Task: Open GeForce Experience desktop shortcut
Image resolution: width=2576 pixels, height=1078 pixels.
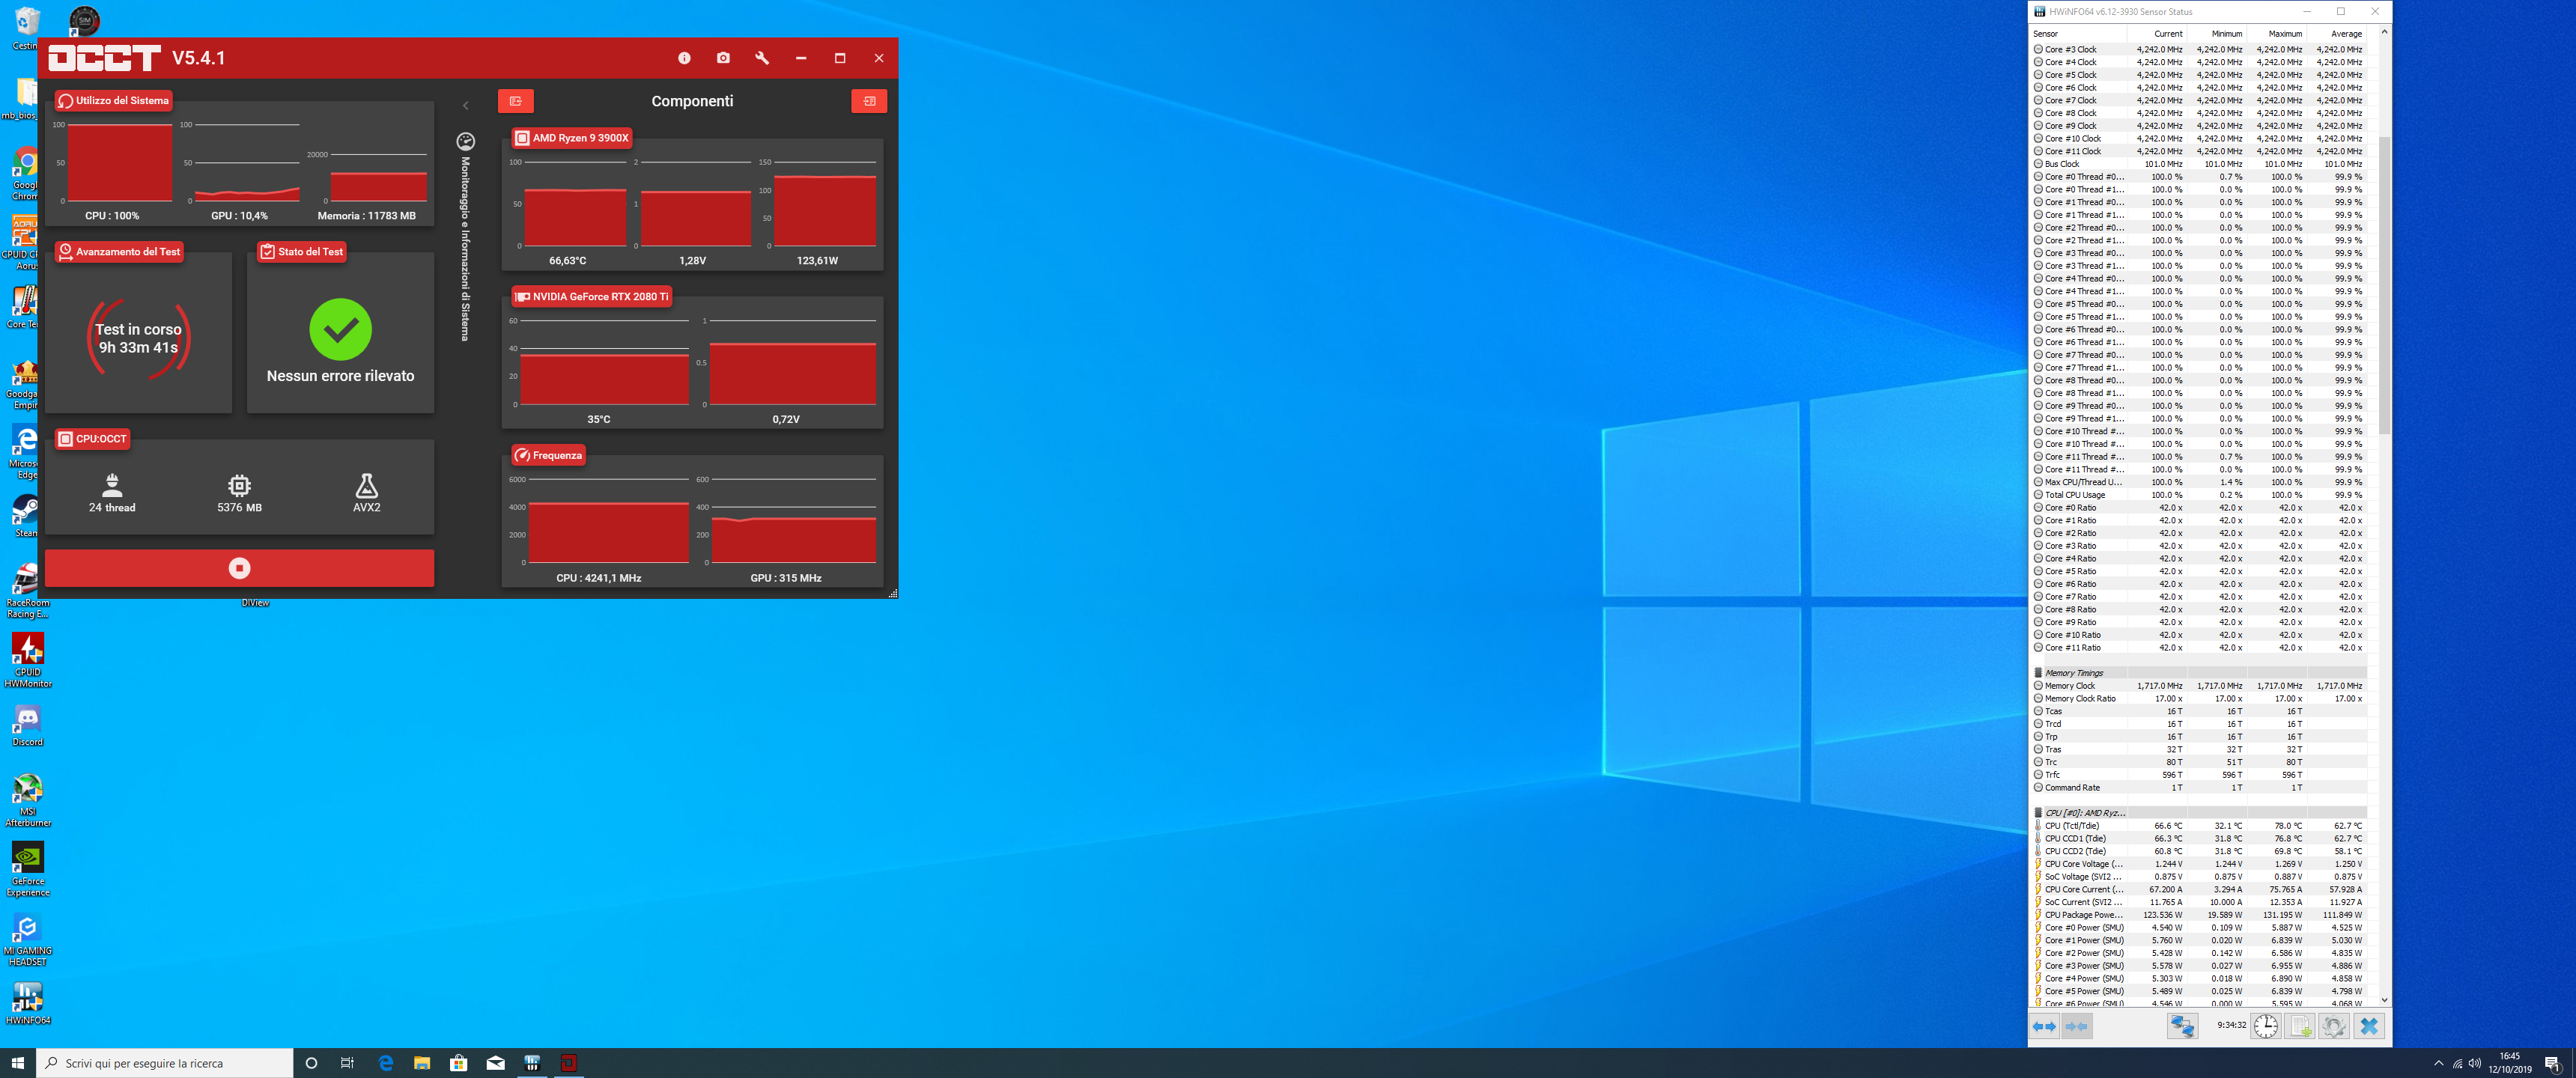Action: click(x=27, y=869)
